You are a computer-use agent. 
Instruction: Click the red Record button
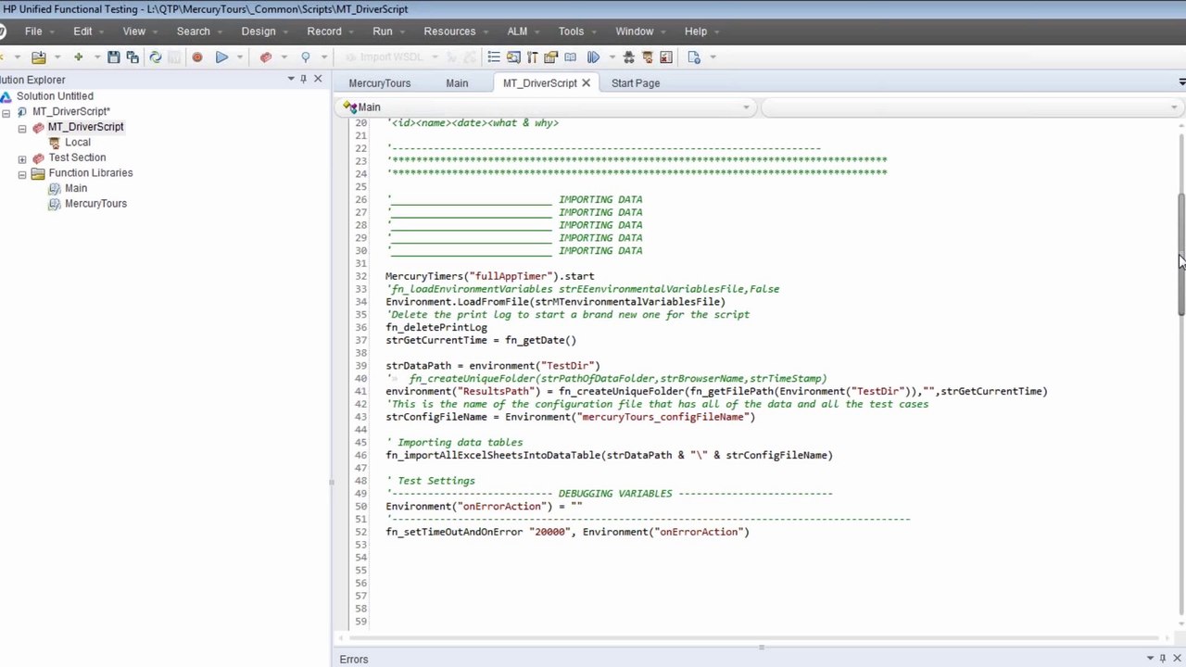pyautogui.click(x=197, y=57)
